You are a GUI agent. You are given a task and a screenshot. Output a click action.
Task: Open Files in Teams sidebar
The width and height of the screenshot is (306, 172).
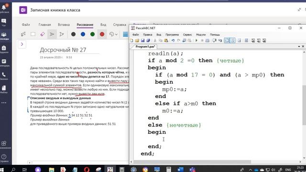coord(4,89)
